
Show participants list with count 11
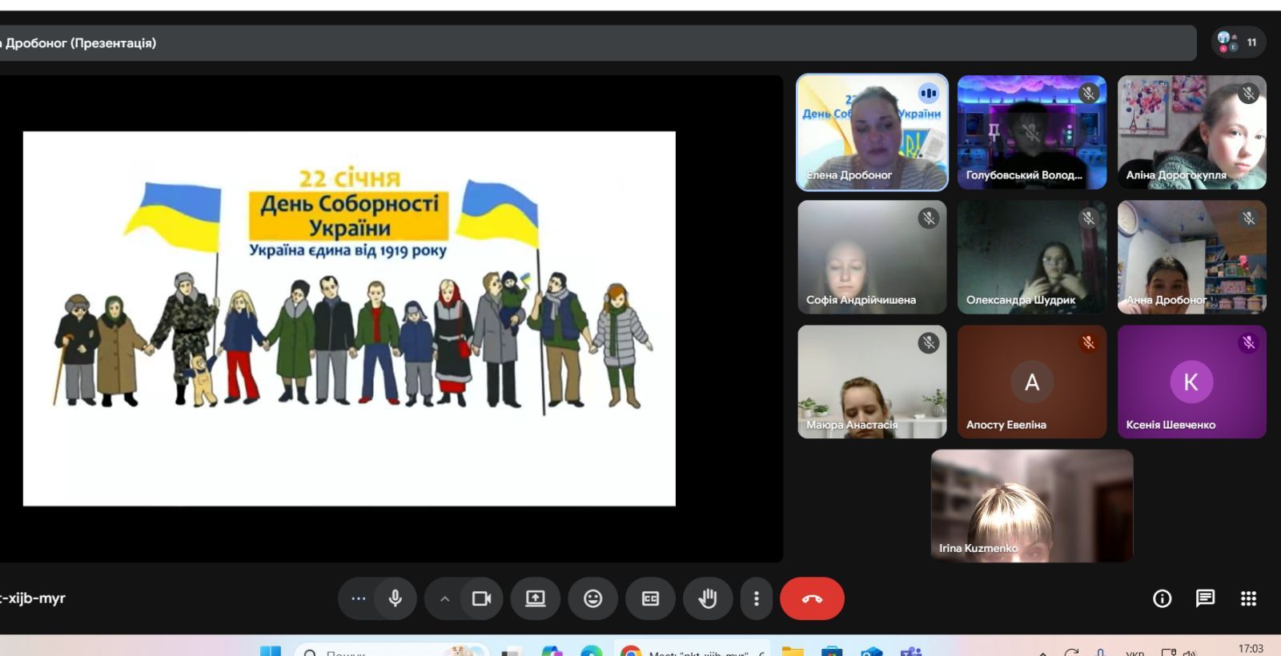1238,42
